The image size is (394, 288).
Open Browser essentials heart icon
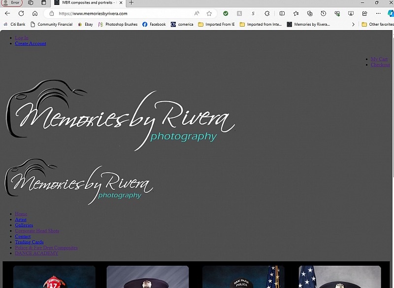click(337, 14)
